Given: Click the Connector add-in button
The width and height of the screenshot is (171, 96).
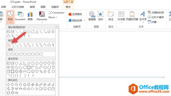Looking at the screenshot, I should click(56, 13).
